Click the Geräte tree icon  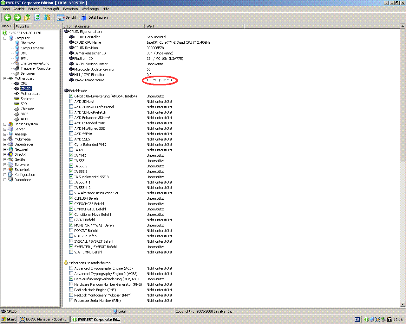click(x=11, y=159)
